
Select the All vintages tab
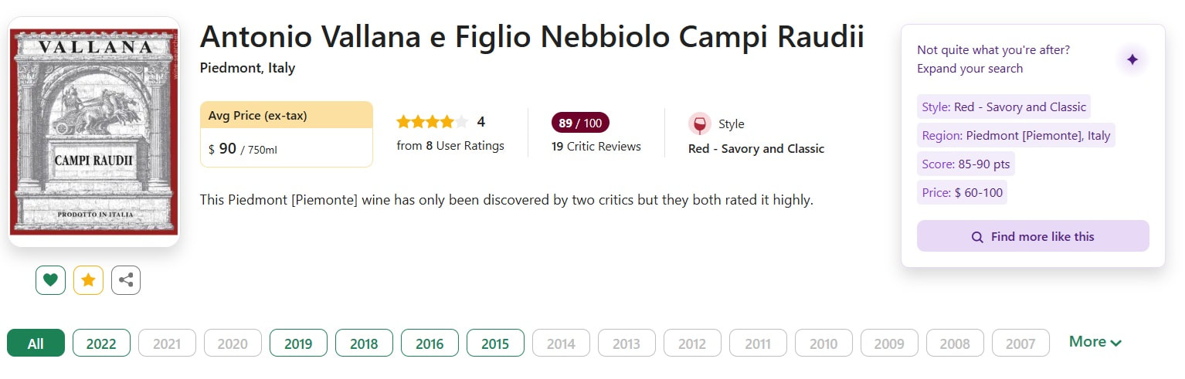point(36,343)
